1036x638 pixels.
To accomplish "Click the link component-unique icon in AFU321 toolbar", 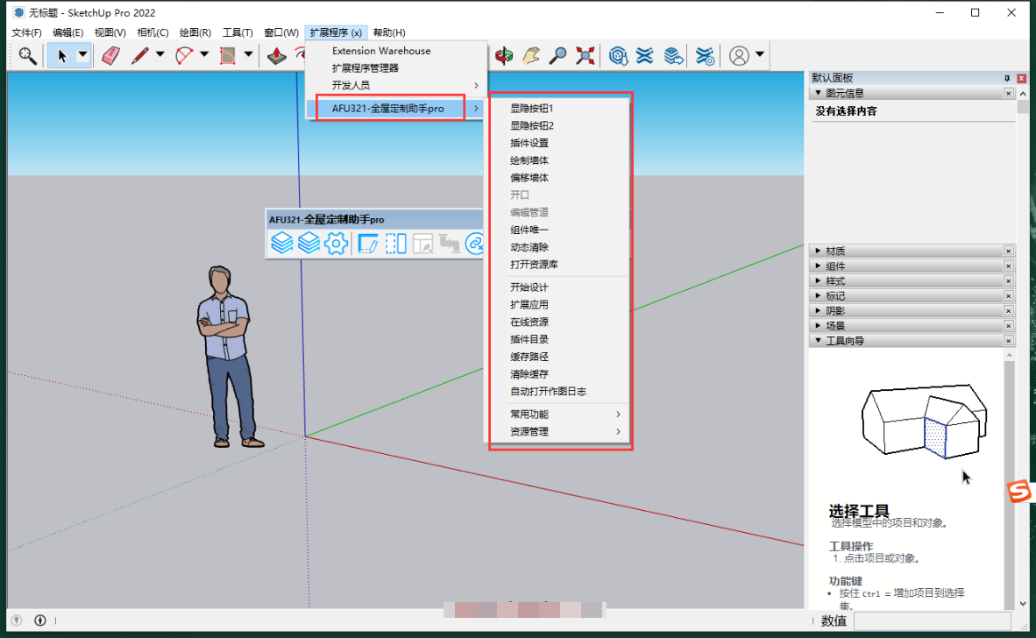I will 474,243.
